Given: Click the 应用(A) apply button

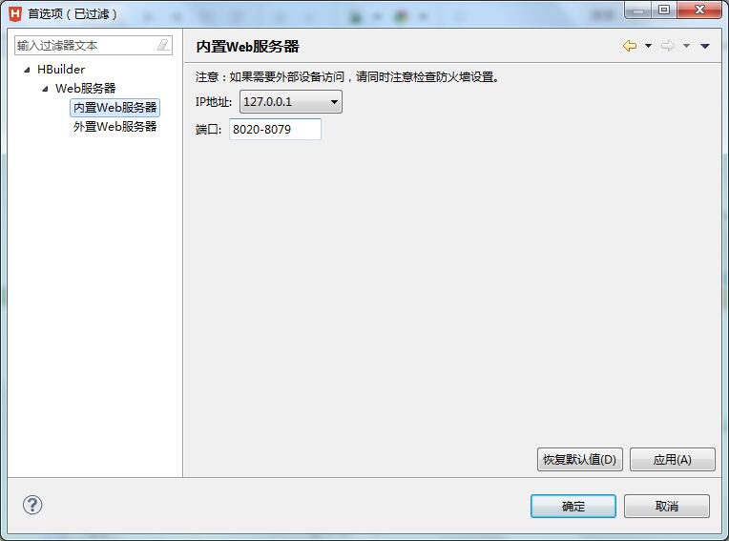Looking at the screenshot, I should (x=673, y=460).
